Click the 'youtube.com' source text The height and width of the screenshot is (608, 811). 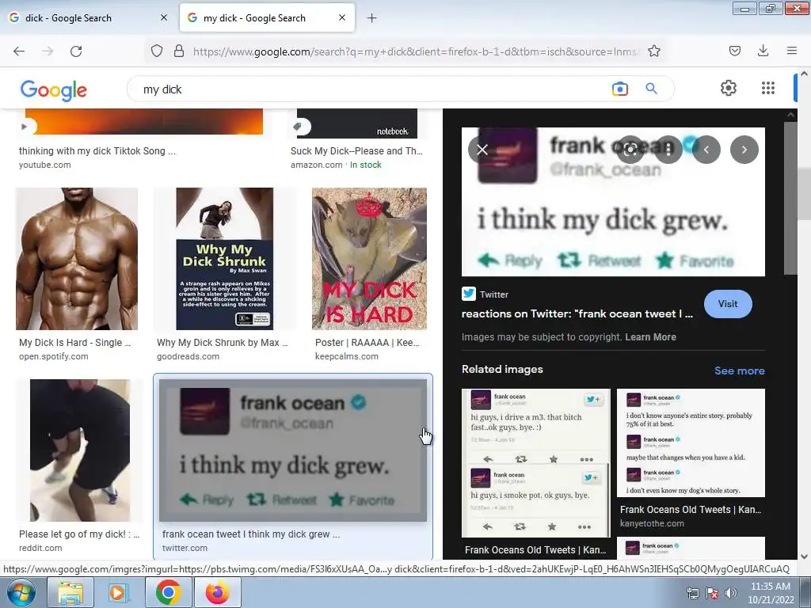[44, 165]
